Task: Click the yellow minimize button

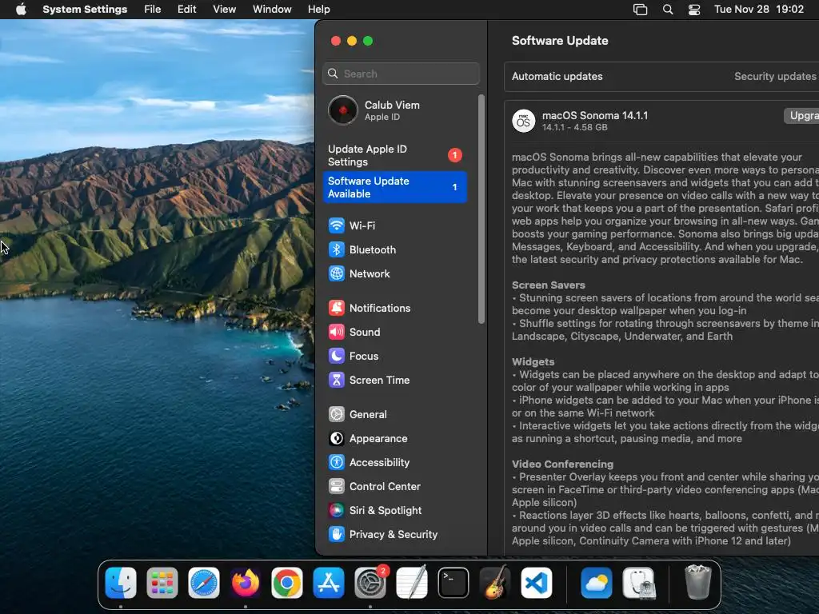Action: click(352, 41)
